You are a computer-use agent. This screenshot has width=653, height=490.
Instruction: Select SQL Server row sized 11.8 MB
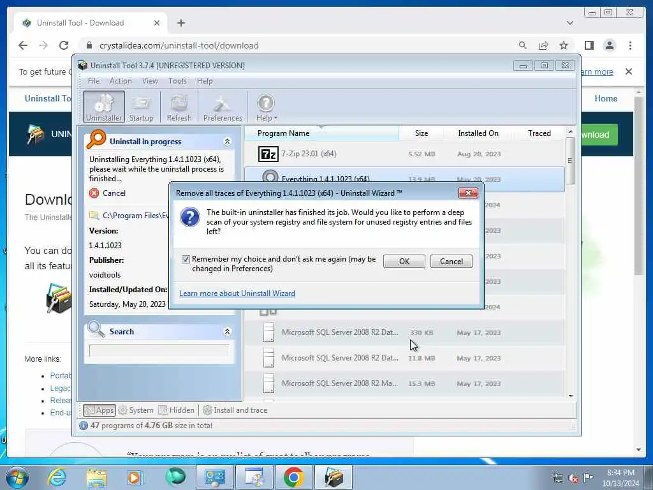coord(404,358)
